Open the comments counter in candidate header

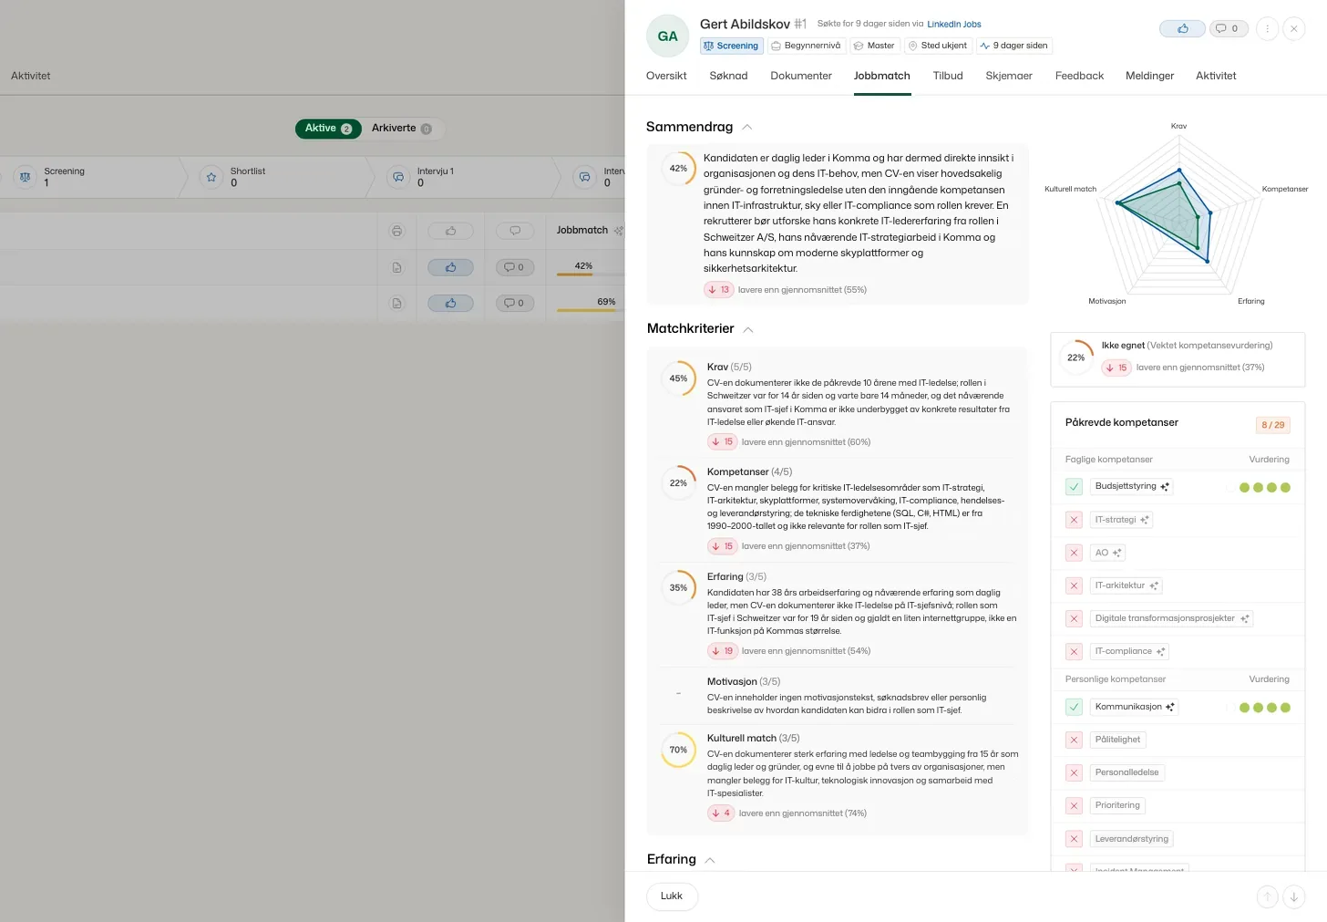click(x=1228, y=29)
